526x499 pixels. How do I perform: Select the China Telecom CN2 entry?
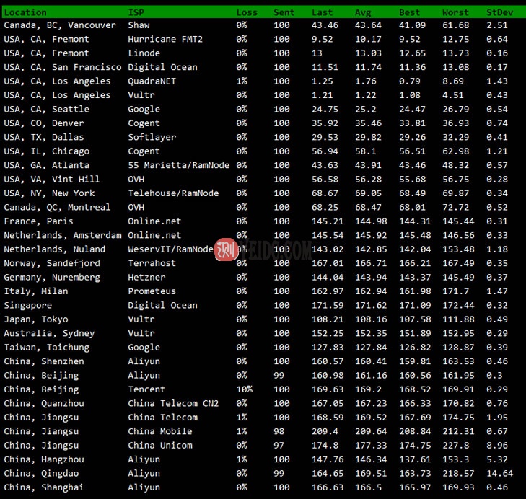click(173, 403)
